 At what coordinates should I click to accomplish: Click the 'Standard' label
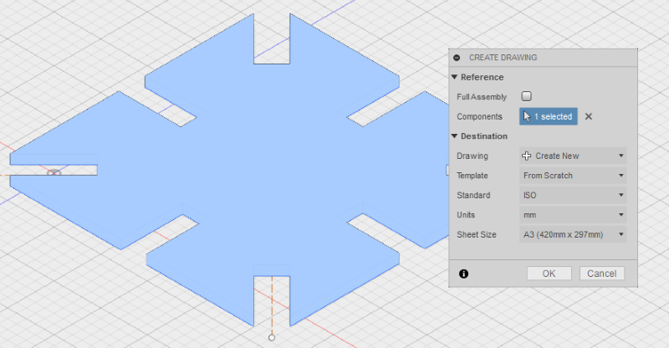tap(473, 195)
